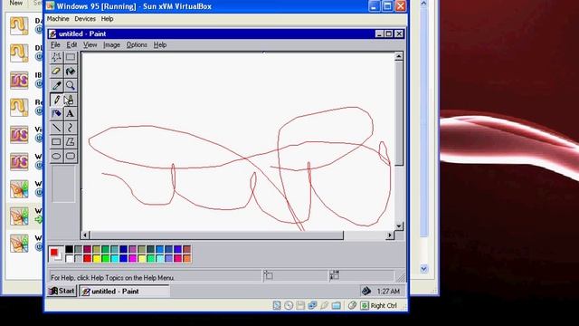Choose the Pencil tool
The width and height of the screenshot is (579, 326).
[x=56, y=100]
